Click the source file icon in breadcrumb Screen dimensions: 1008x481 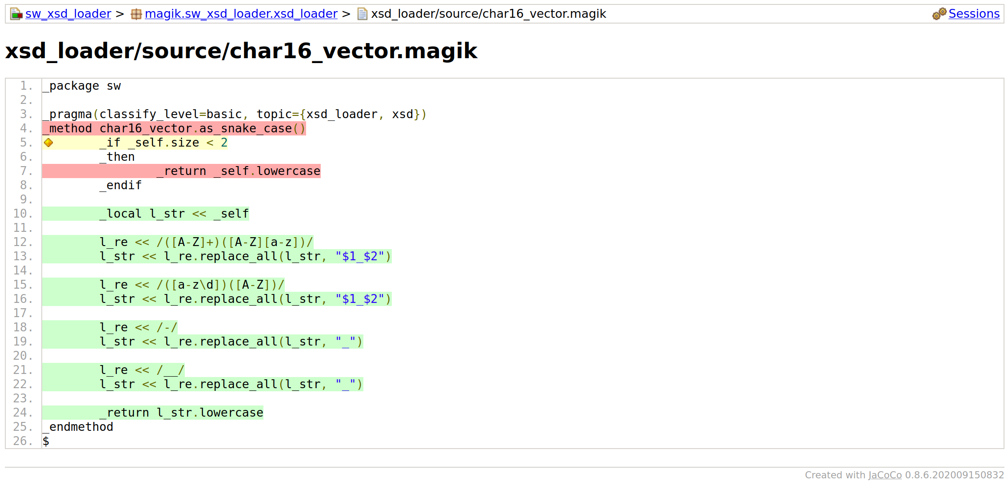pos(363,14)
